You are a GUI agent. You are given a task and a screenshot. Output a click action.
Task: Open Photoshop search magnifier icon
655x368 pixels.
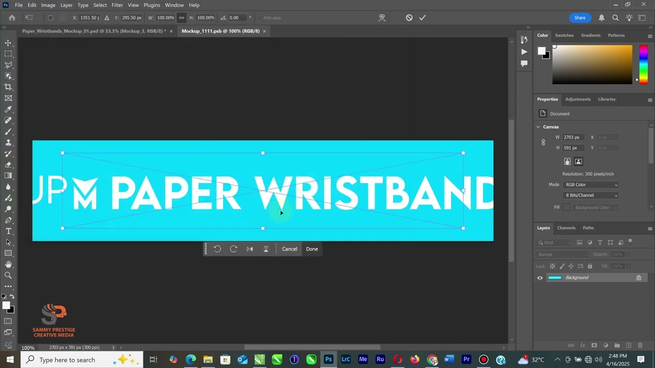[x=616, y=17]
